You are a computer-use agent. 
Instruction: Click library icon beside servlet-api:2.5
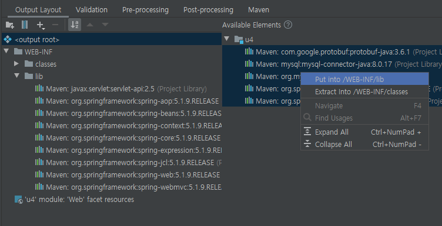click(x=39, y=88)
